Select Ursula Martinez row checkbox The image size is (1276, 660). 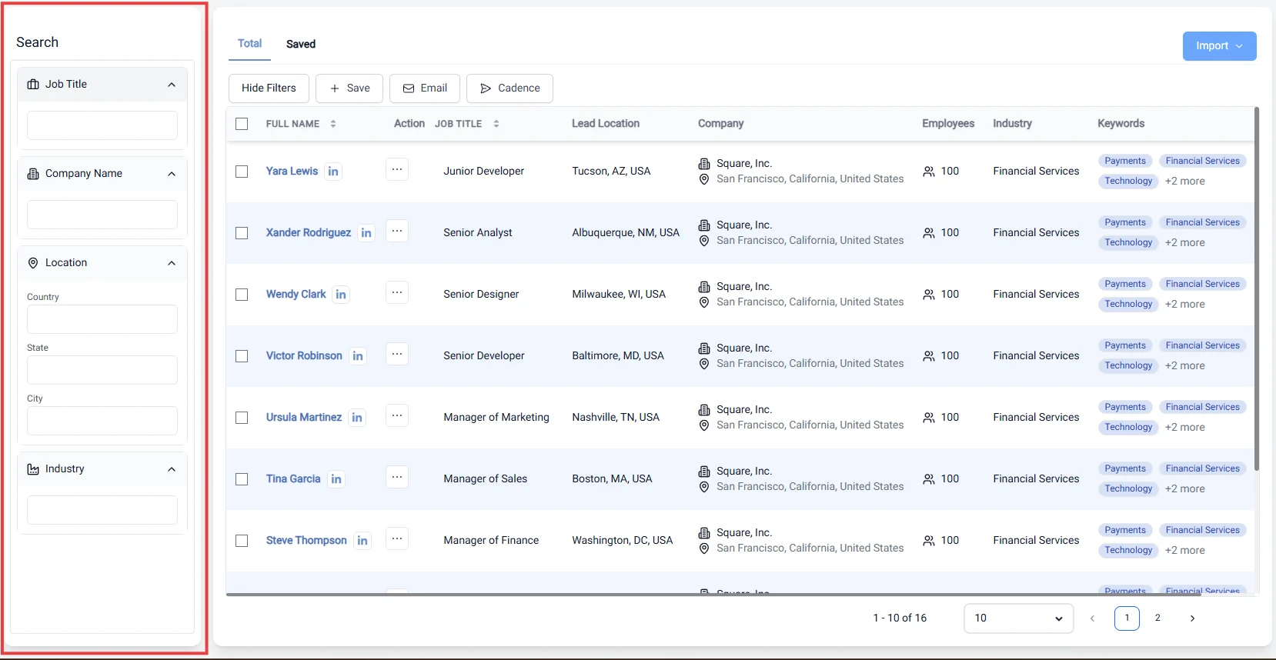[x=242, y=418]
